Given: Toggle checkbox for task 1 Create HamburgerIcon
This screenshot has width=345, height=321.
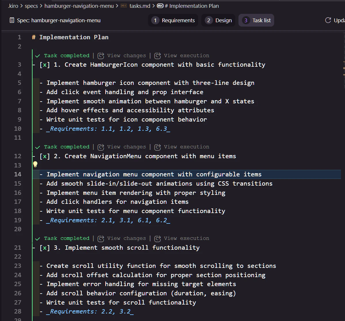Looking at the screenshot, I should coord(45,65).
